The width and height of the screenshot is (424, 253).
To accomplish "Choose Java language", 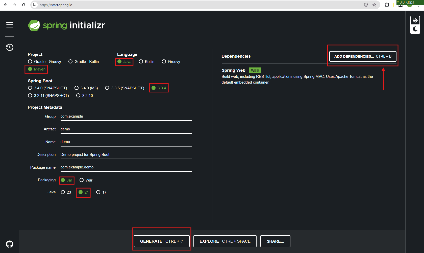I will [x=124, y=62].
